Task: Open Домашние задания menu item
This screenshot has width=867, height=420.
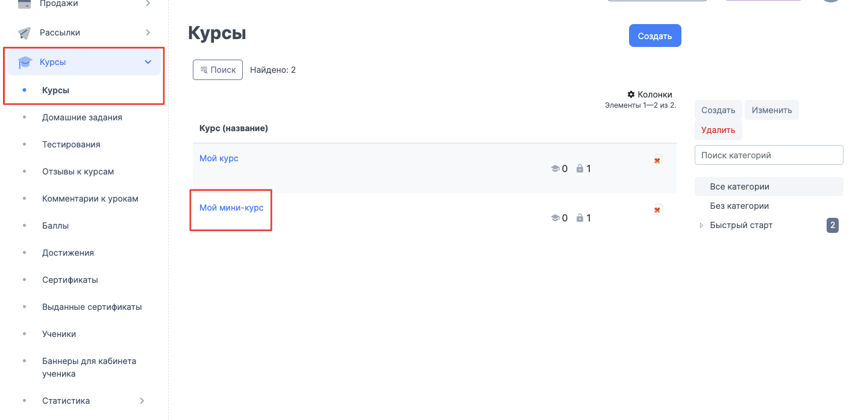Action: coord(82,117)
